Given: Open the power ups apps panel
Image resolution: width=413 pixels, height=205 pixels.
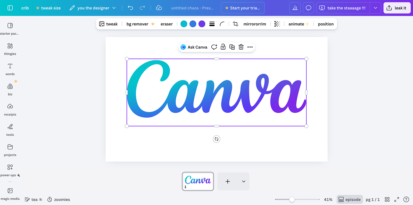Looking at the screenshot, I should 10,170.
